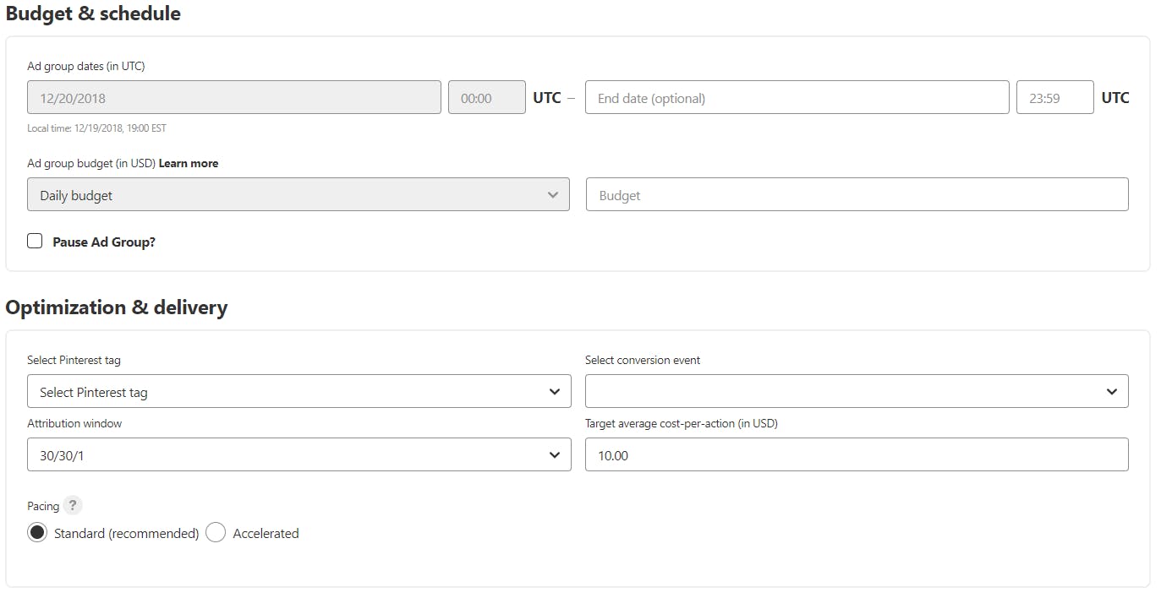1161x598 pixels.
Task: Choose the Accelerated pacing radio button
Action: (x=216, y=533)
